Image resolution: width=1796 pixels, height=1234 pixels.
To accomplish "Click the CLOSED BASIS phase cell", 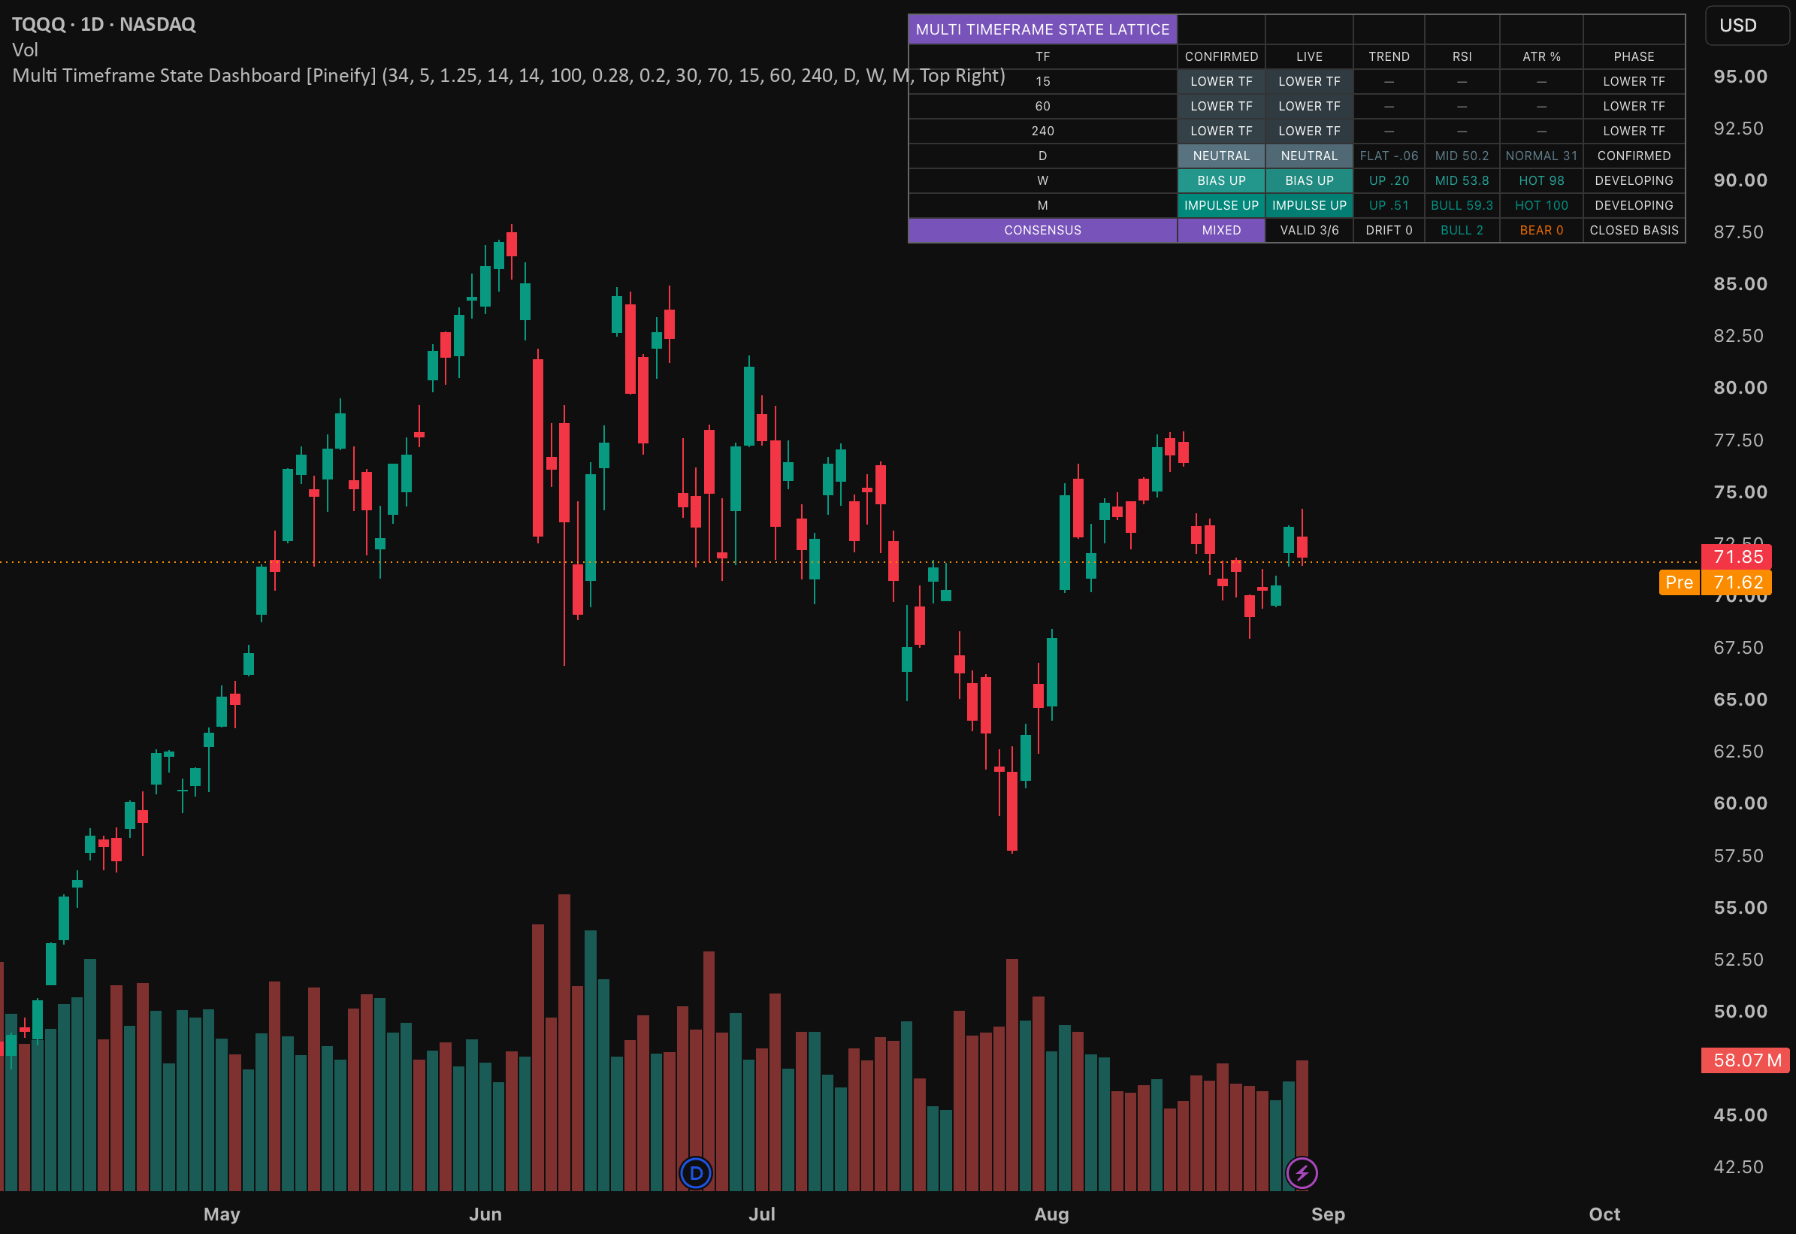I will tap(1634, 231).
